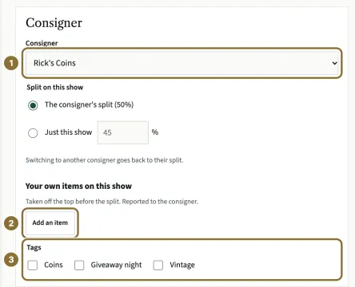Click the 'Switching to another consigner' note
This screenshot has height=287, width=355.
coord(105,160)
